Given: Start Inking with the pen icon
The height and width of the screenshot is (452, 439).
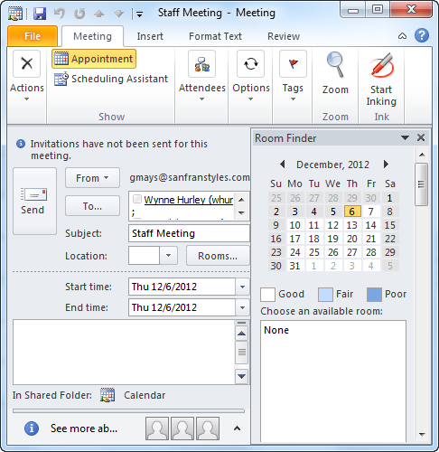Looking at the screenshot, I should click(x=381, y=65).
